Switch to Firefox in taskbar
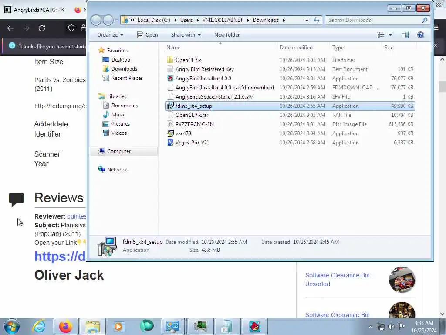The image size is (446, 335). coord(66,326)
